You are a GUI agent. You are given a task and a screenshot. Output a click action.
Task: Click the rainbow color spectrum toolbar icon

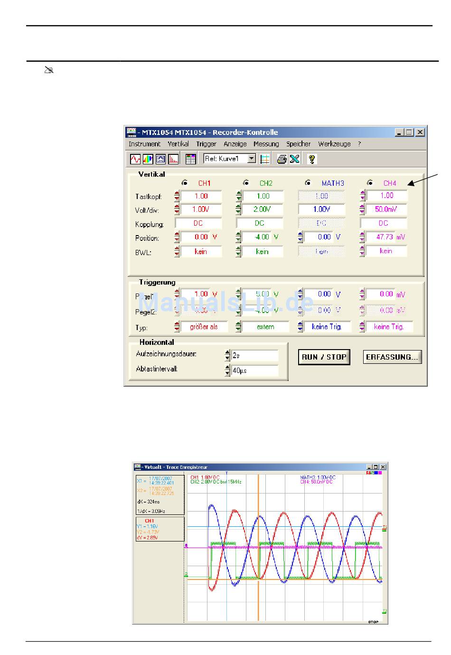148,159
